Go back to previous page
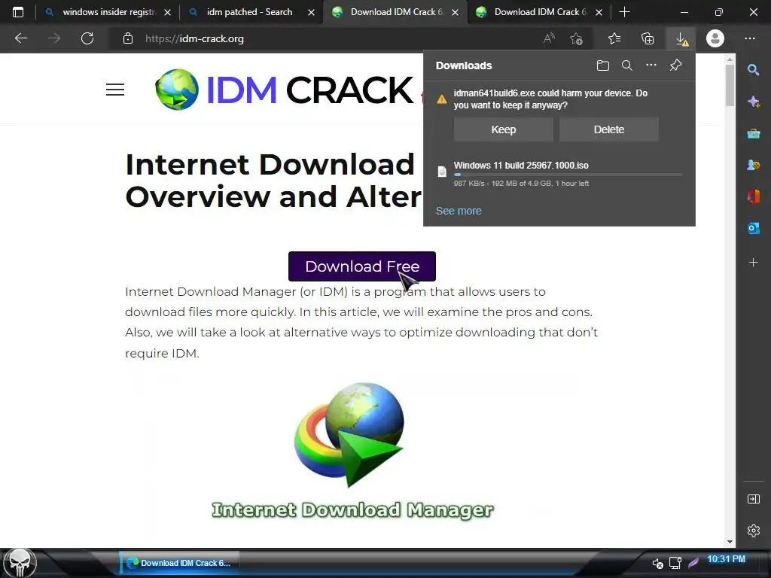Screen dimensions: 771x578 point(21,38)
